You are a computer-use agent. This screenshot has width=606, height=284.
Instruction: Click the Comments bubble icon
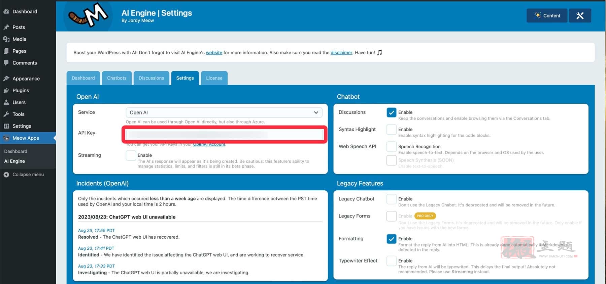coord(6,63)
